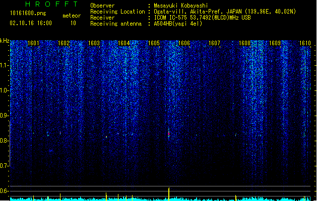Select the observer name Masayuki Kobayashi
Viewport: 317px width, 201px height.
(x=181, y=6)
